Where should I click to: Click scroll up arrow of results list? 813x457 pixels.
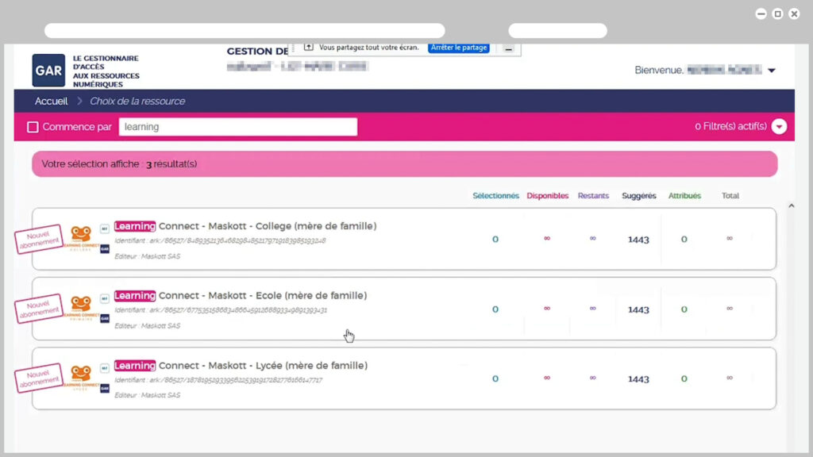point(792,205)
